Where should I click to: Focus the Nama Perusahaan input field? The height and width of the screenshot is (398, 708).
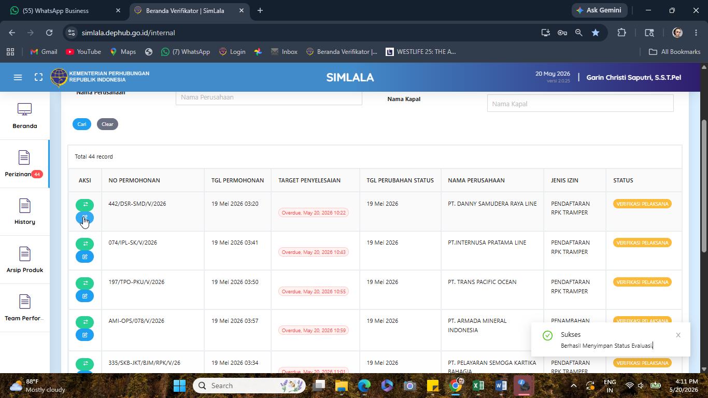(268, 97)
